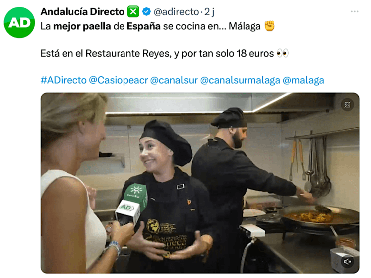Toggle video captions icon
Image resolution: width=371 pixels, height=278 pixels.
tap(347, 104)
